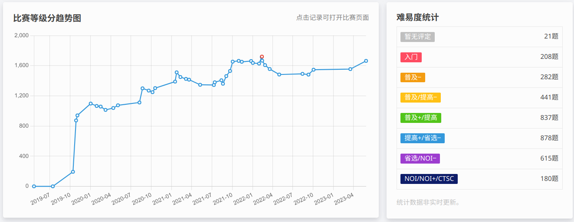Click the green 普及+/提高 difficulty tag
574x222 pixels.
[420, 118]
